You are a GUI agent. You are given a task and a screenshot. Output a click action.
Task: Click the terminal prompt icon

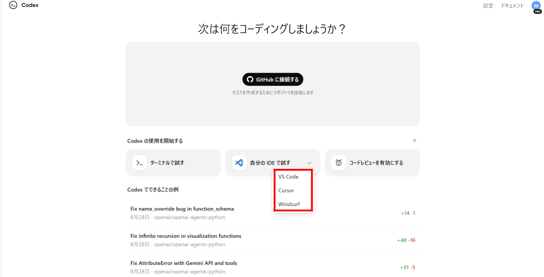(x=139, y=163)
